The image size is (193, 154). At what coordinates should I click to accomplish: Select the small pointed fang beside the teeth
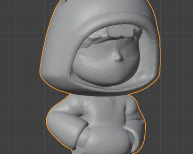135,38
